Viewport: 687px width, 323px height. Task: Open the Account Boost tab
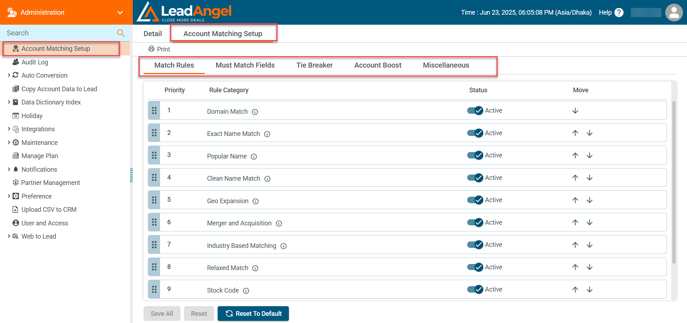coord(378,65)
